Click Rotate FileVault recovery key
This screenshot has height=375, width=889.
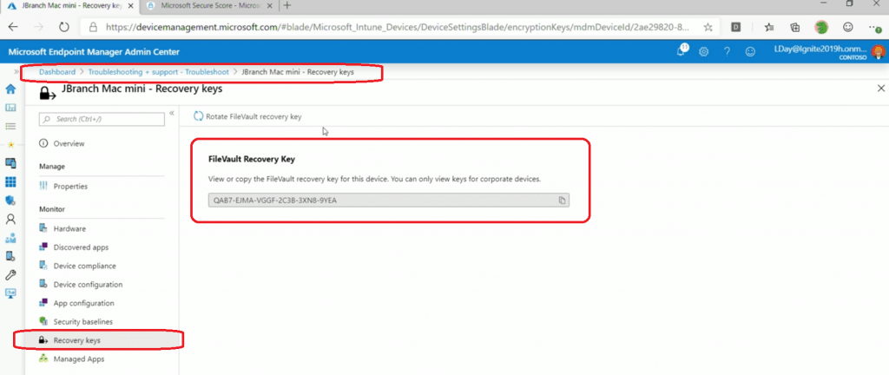[x=247, y=116]
